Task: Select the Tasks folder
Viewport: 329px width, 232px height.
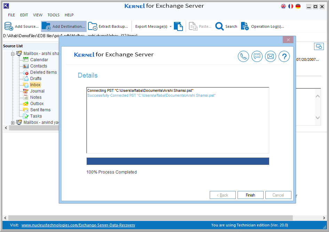Action: coord(36,116)
